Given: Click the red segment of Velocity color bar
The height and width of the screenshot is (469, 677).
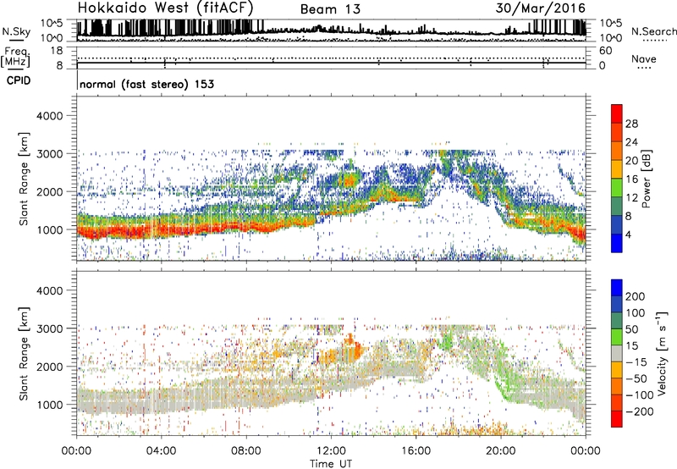Looking at the screenshot, I should tap(617, 419).
